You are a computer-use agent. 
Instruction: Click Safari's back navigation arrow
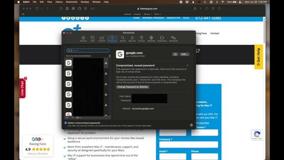click(47, 8)
